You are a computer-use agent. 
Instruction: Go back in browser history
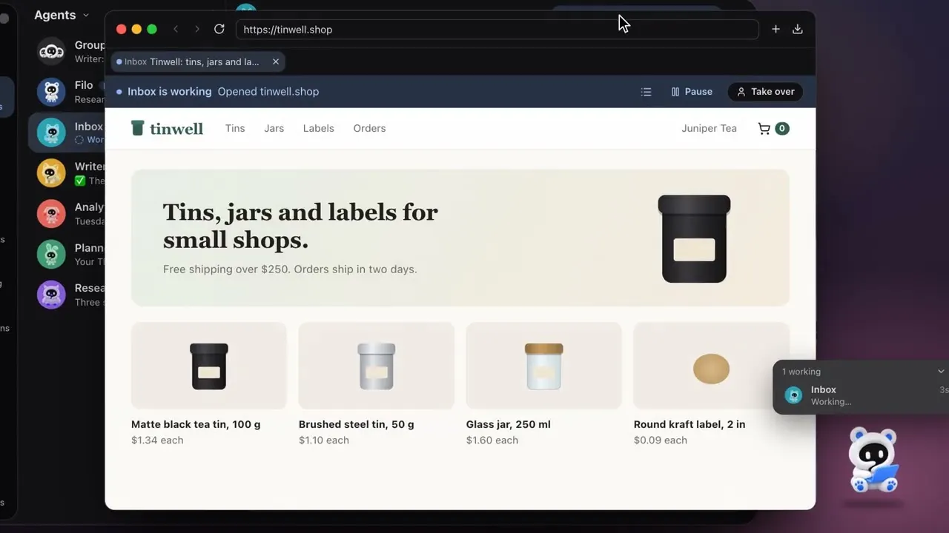coord(176,29)
